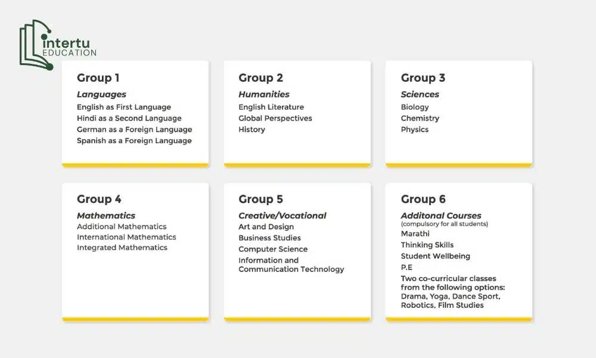The width and height of the screenshot is (596, 358).
Task: Click the Biology subject in Group 3
Action: click(x=415, y=107)
